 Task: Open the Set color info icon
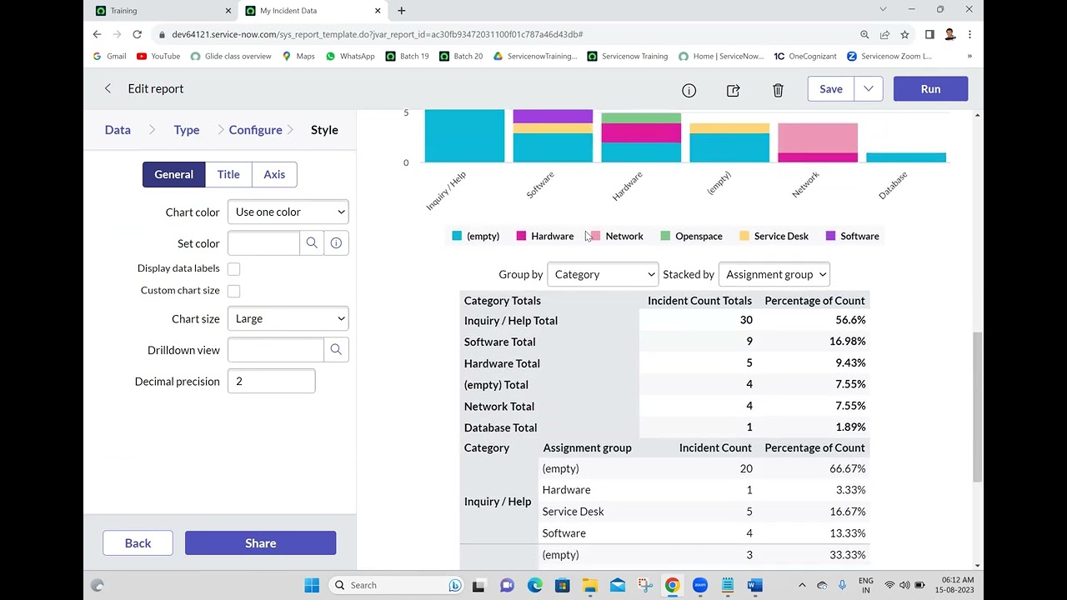(336, 243)
